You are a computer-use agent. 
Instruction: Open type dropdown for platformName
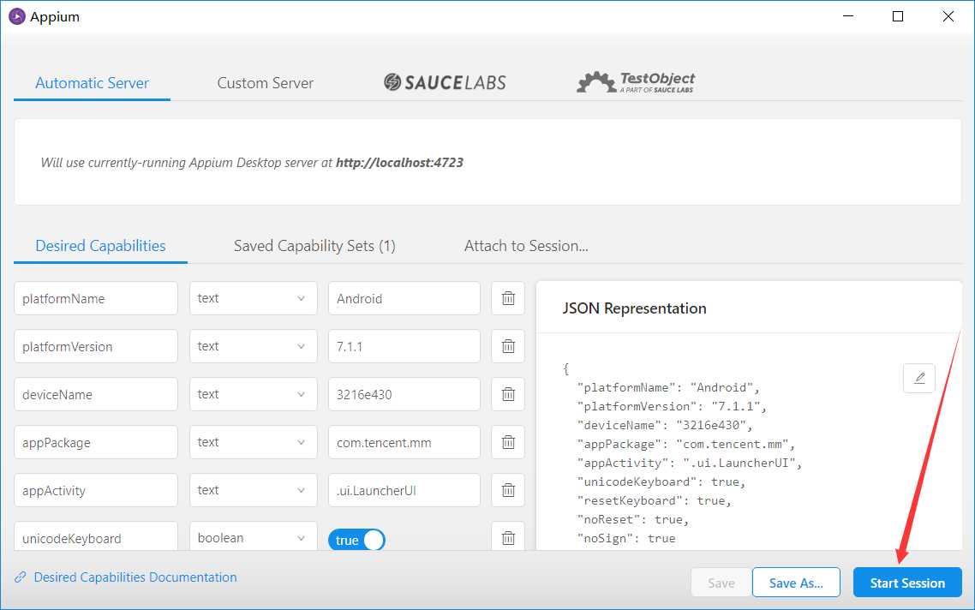pyautogui.click(x=253, y=298)
